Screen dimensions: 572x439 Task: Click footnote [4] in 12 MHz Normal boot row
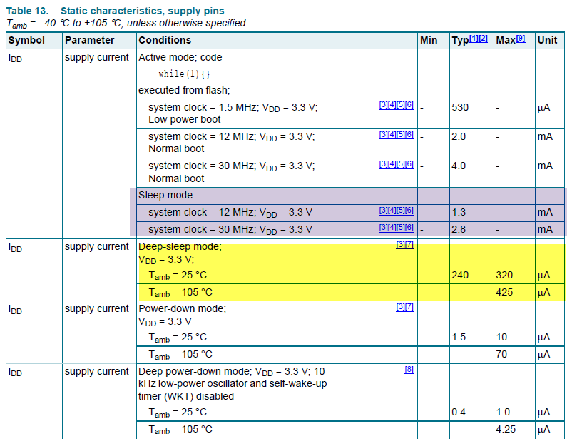[x=392, y=134]
